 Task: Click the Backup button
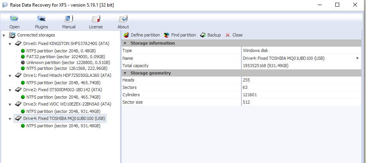pos(210,35)
